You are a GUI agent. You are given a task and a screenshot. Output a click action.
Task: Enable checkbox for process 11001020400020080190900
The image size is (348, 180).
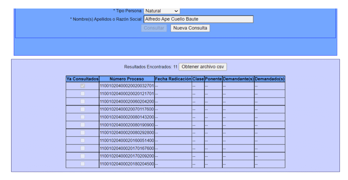pos(83,125)
